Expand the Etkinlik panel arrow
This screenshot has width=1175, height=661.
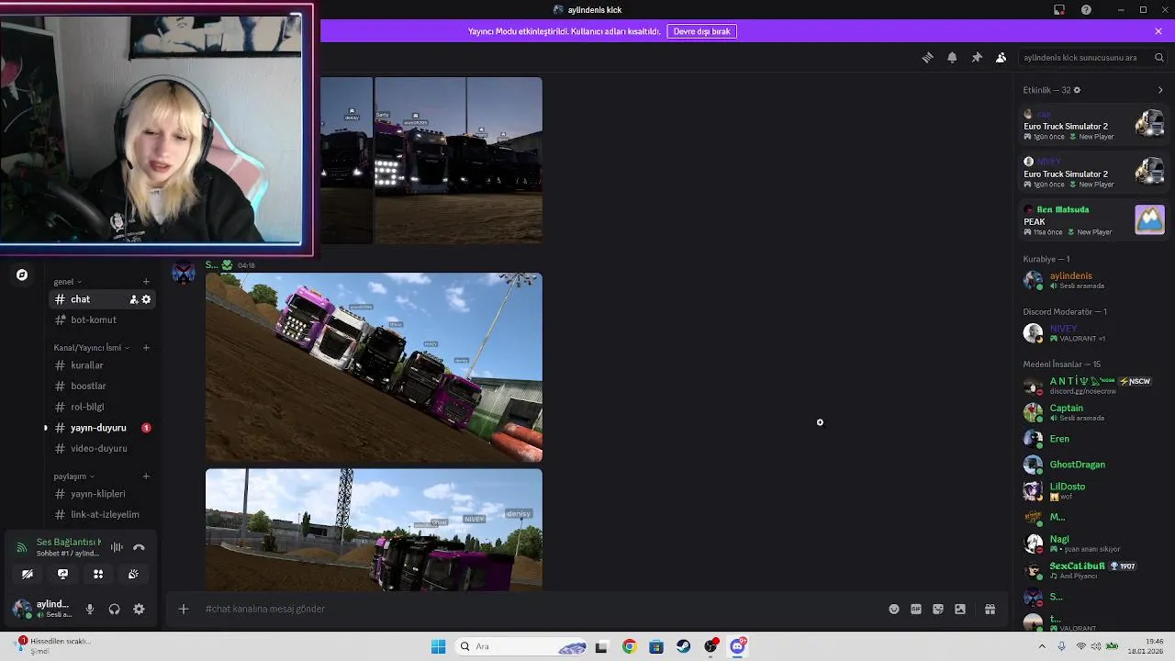coord(1160,90)
